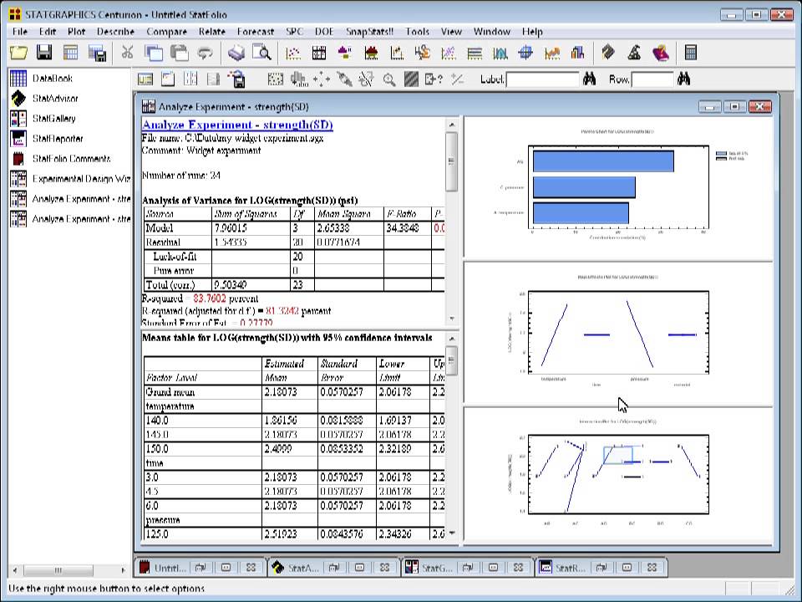This screenshot has height=602, width=802.
Task: Click the minimized StatR... window tab
Action: coord(570,568)
